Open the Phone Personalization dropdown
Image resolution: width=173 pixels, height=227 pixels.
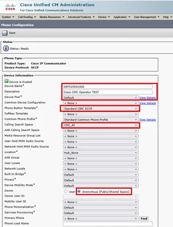click(101, 208)
